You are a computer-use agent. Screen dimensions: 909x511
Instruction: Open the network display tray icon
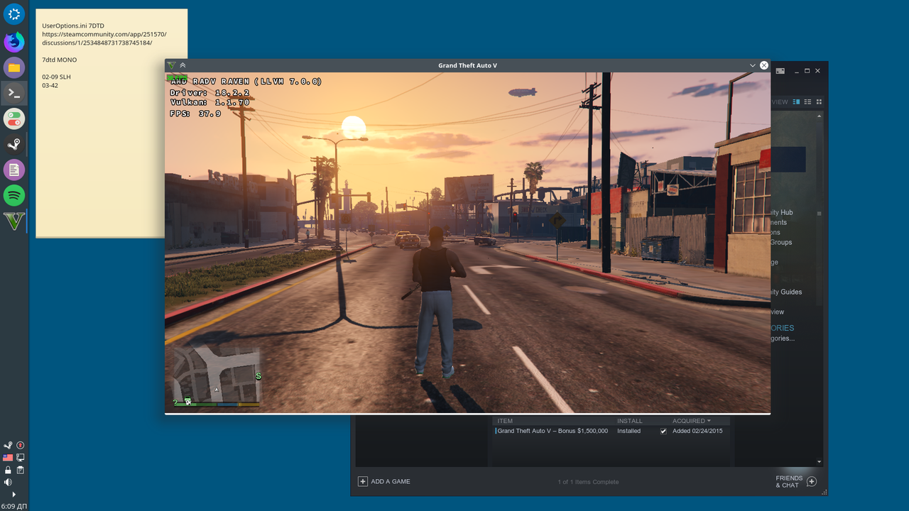(21, 458)
